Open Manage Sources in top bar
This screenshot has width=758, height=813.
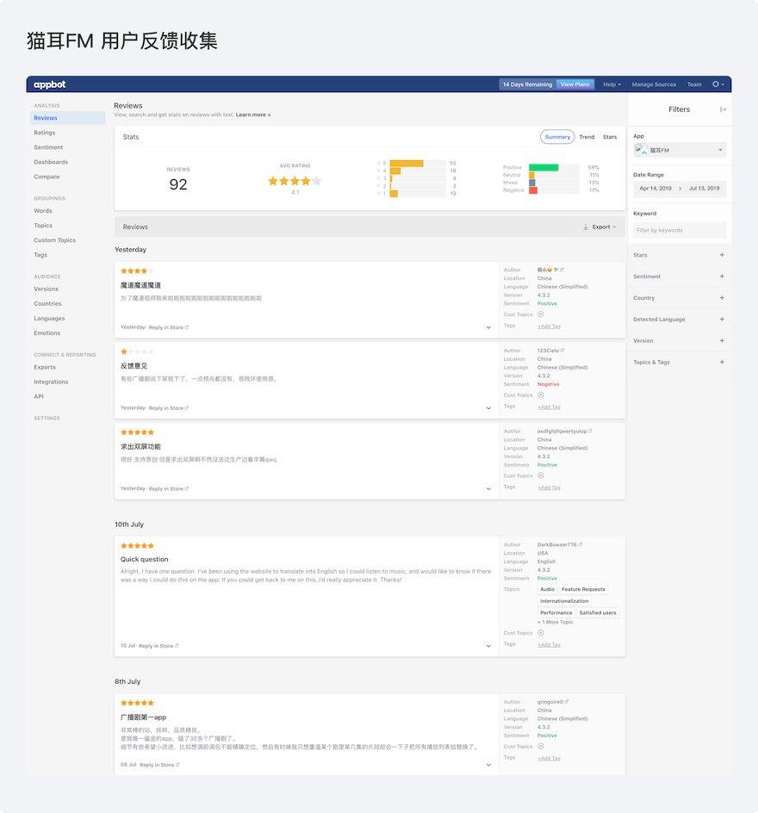pos(654,84)
